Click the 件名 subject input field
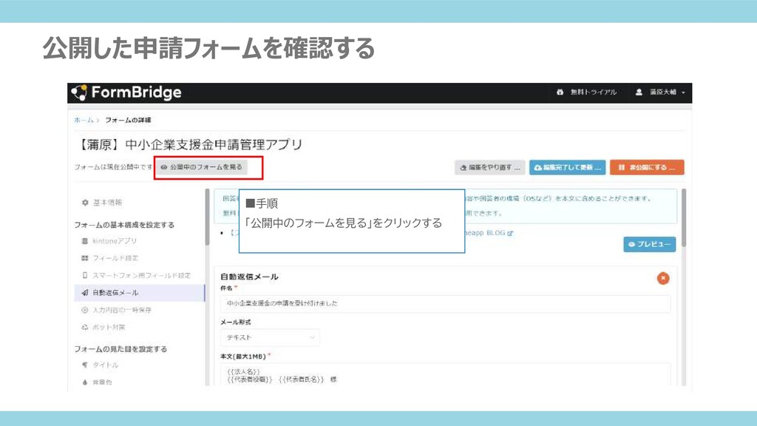757x426 pixels. tap(445, 303)
